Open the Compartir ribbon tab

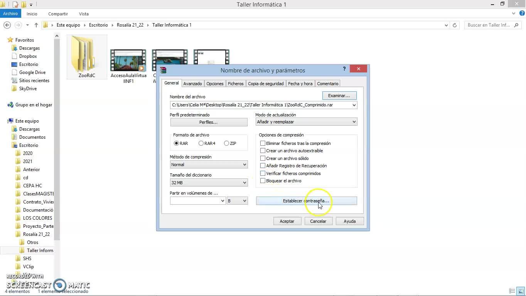[58, 13]
